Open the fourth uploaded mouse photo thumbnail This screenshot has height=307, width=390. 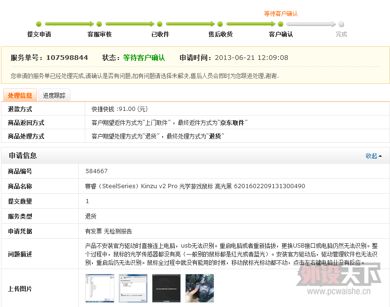200,288
